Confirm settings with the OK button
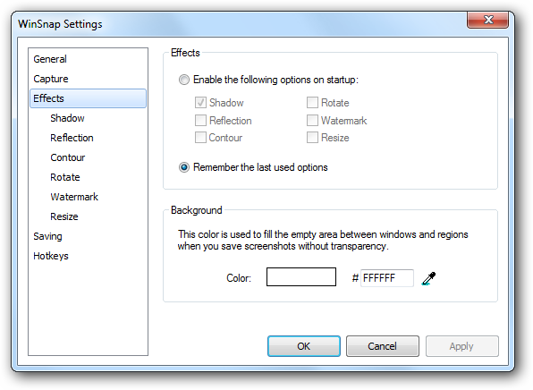This screenshot has height=390, width=533. (303, 346)
